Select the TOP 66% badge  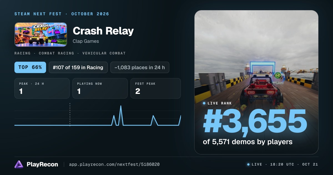tap(30, 67)
